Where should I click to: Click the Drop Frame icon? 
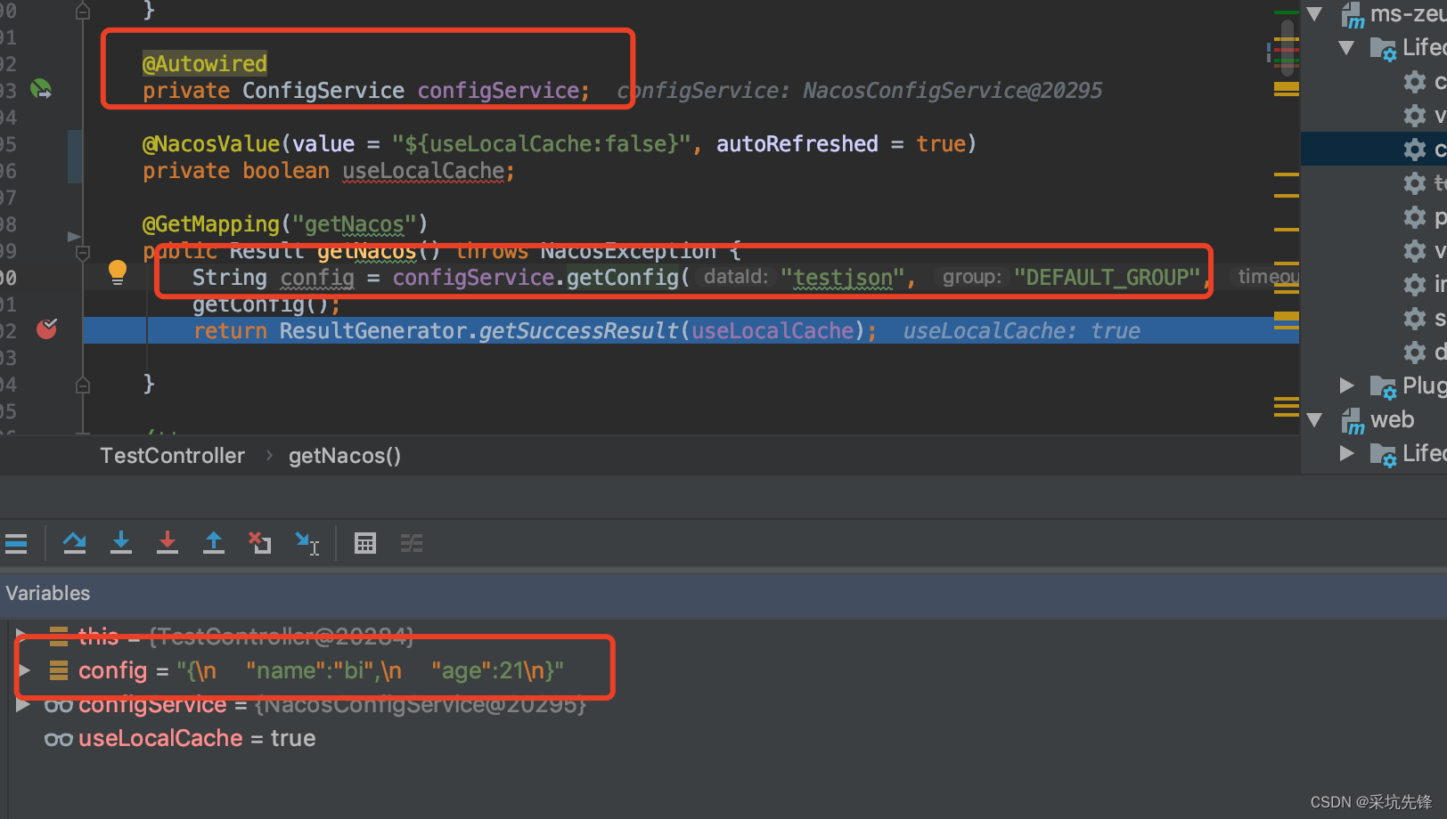(x=260, y=542)
